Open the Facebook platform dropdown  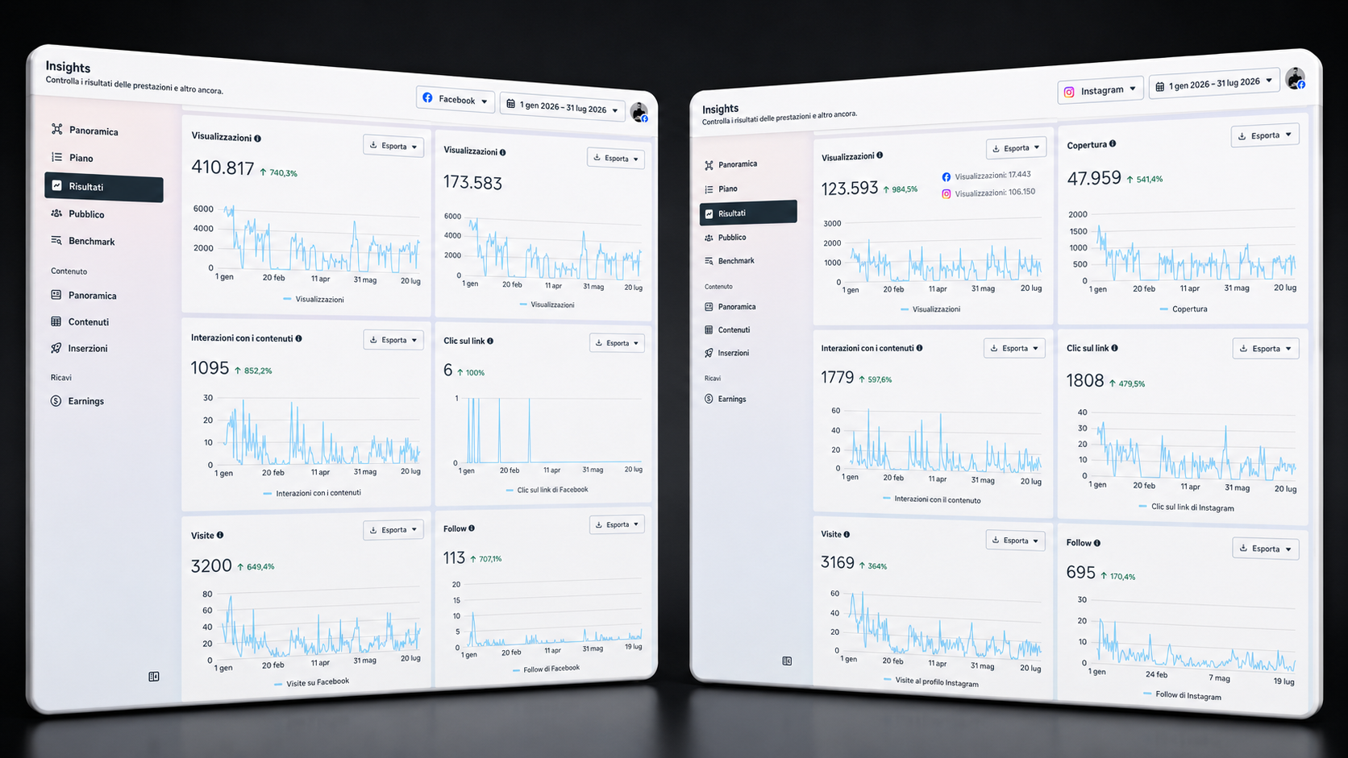pos(456,100)
